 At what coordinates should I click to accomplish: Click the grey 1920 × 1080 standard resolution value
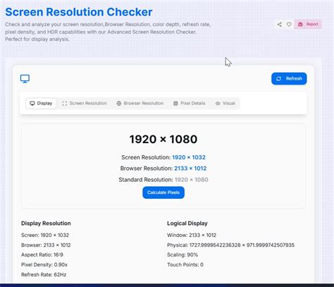[192, 180]
